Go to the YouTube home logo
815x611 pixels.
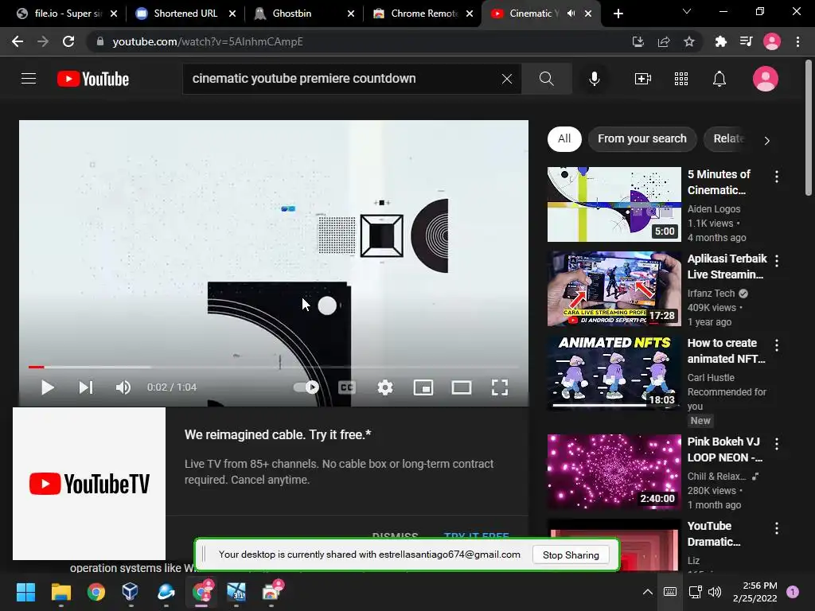point(93,79)
